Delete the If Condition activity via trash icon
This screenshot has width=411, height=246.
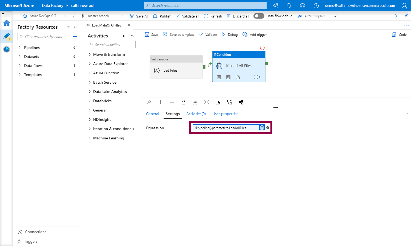219,77
